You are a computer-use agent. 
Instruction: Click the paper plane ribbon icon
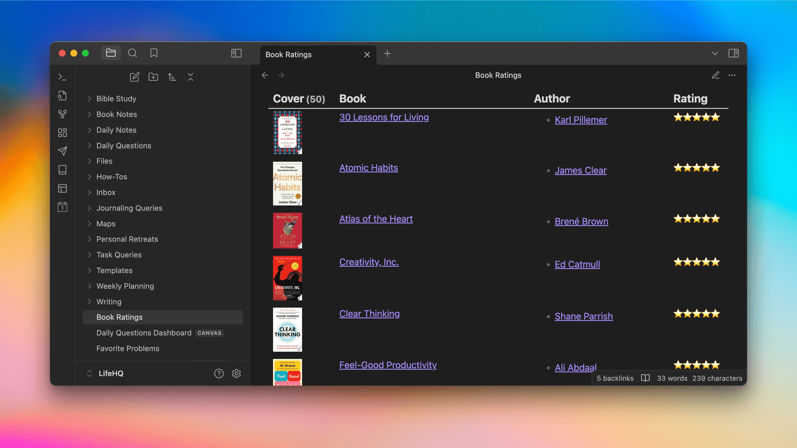tap(62, 151)
